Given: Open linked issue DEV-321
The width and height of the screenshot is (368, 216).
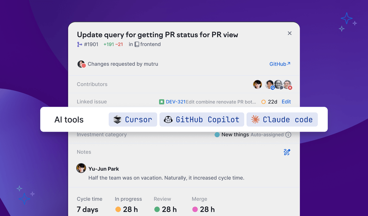Looking at the screenshot, I should [176, 102].
